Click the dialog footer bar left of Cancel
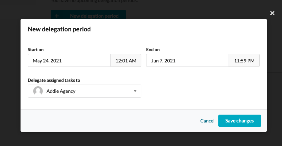This screenshot has height=146, width=282. point(108,121)
